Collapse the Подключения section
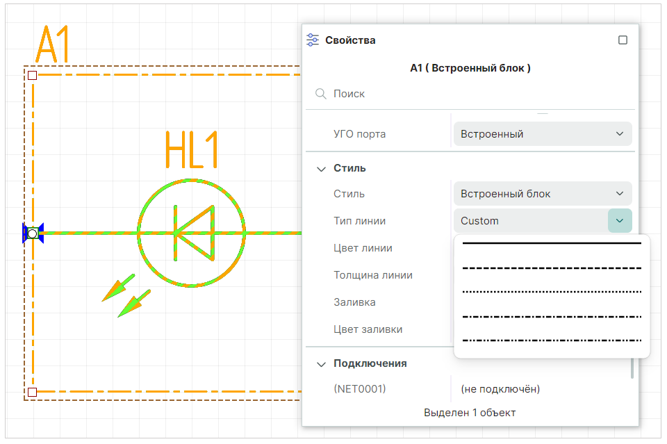The height and width of the screenshot is (444, 667). pos(321,363)
